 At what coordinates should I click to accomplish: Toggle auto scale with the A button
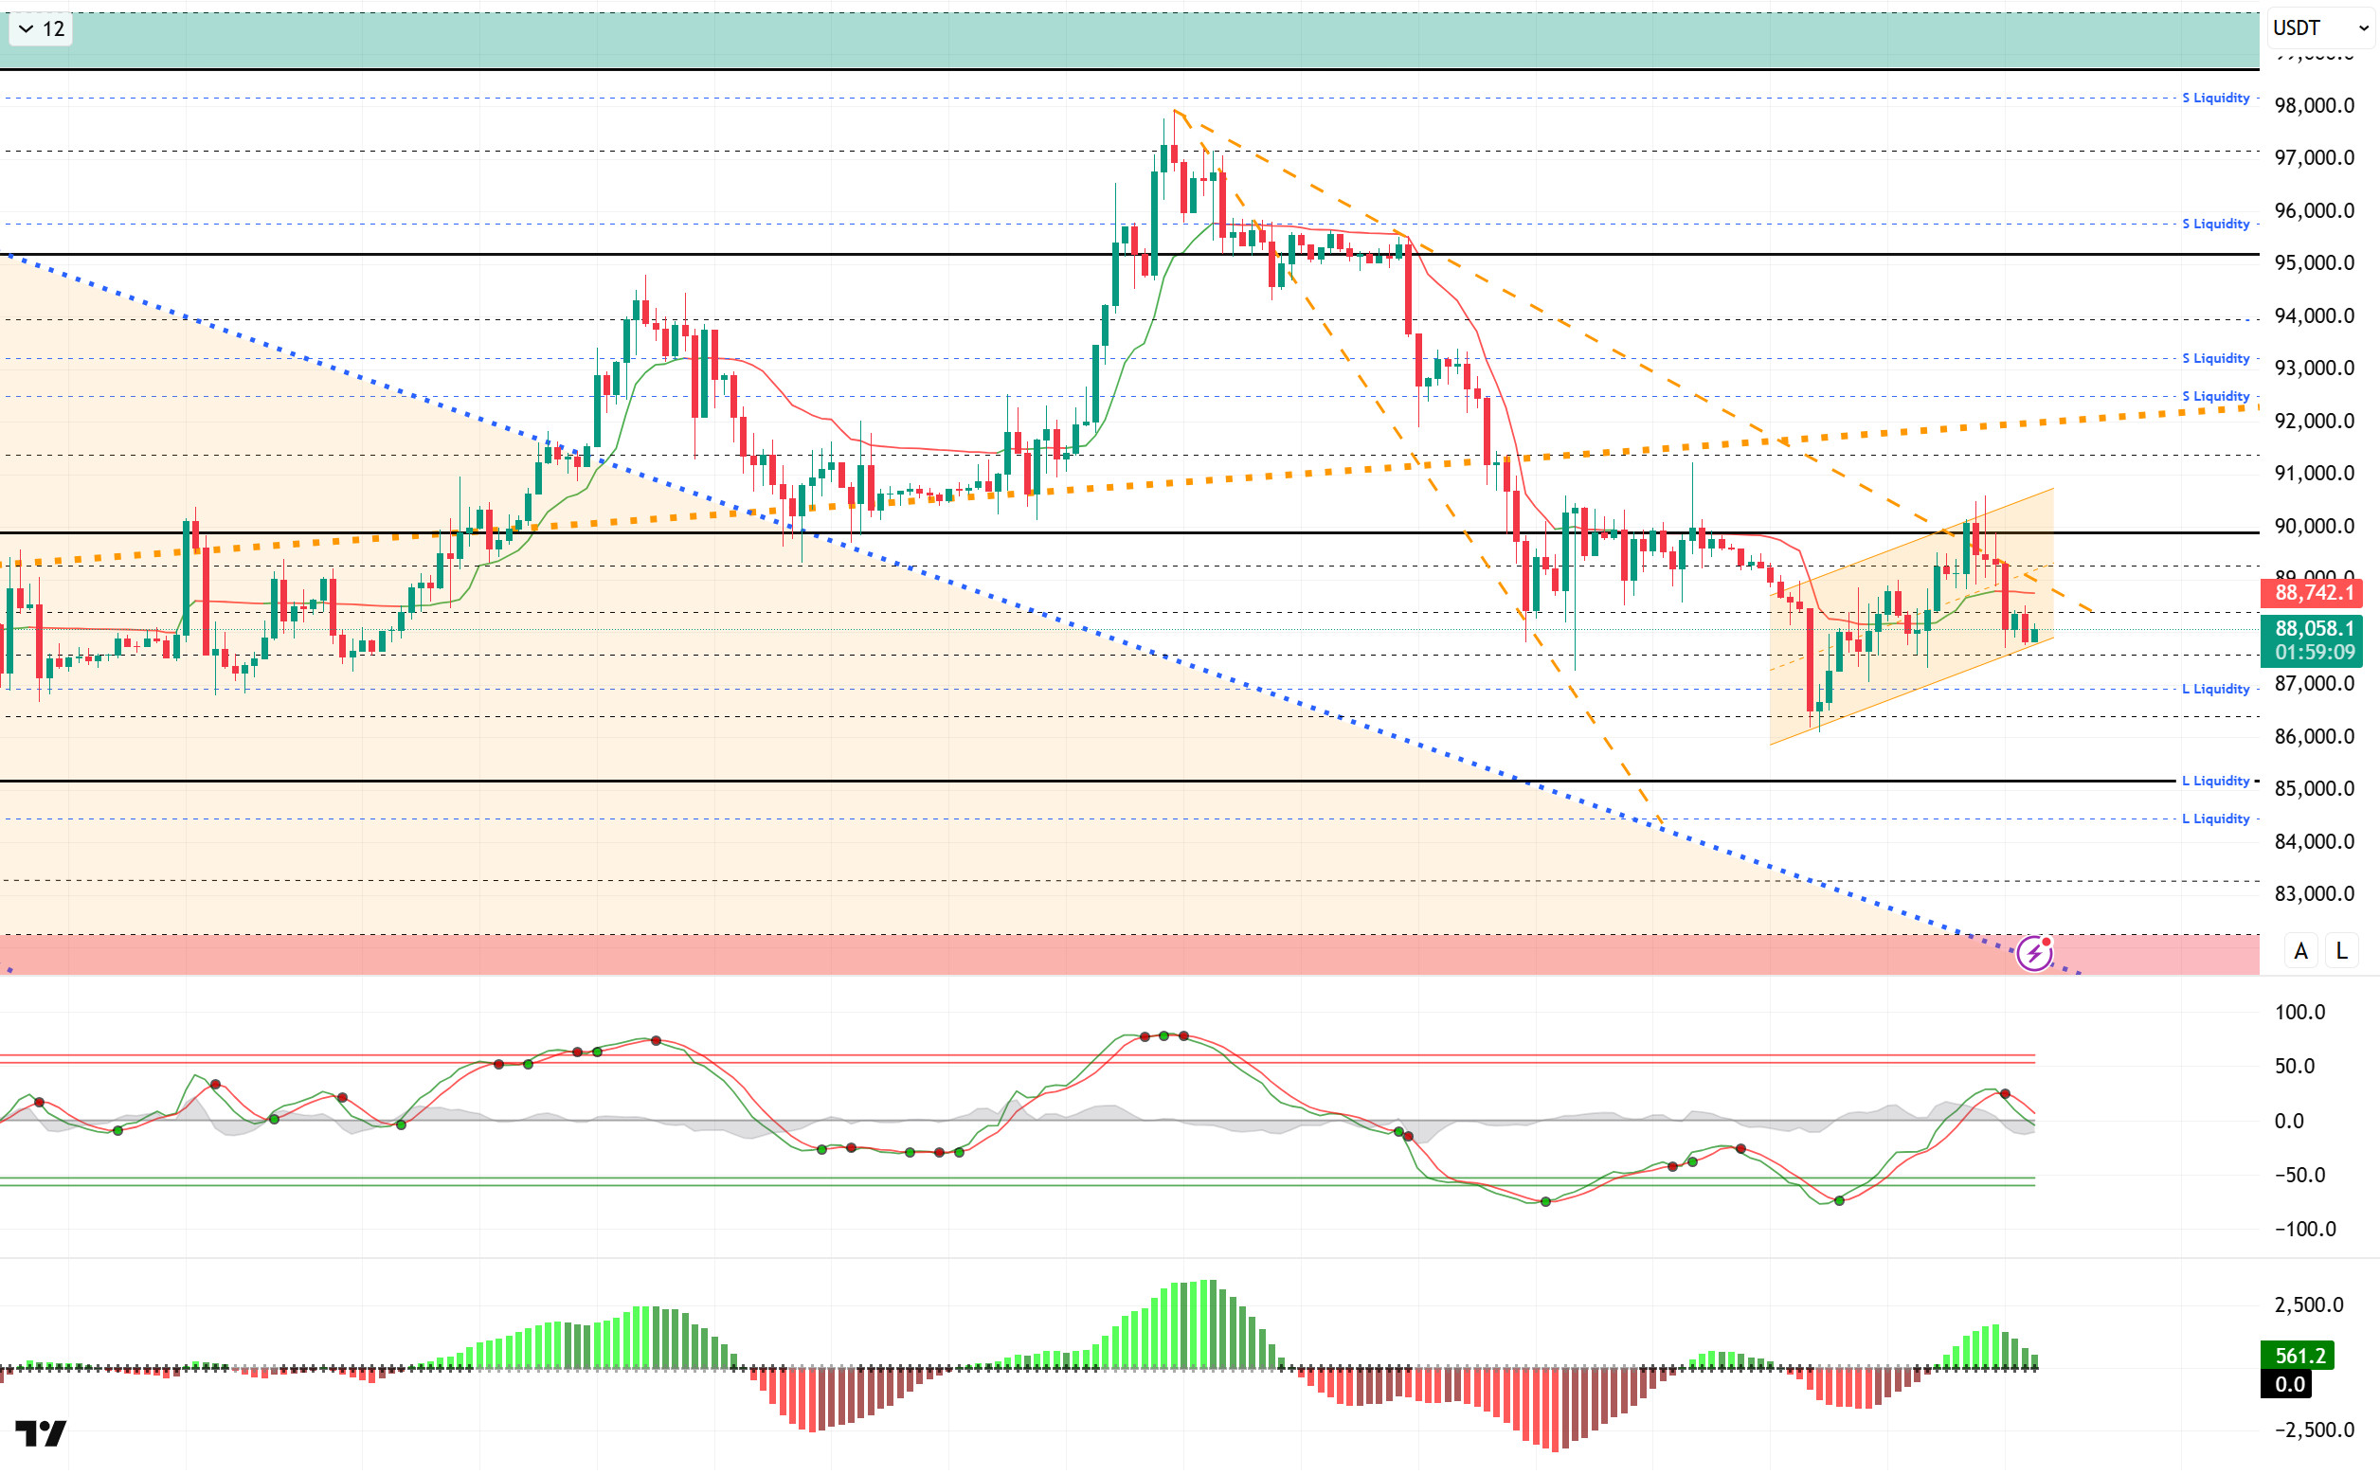tap(2301, 951)
